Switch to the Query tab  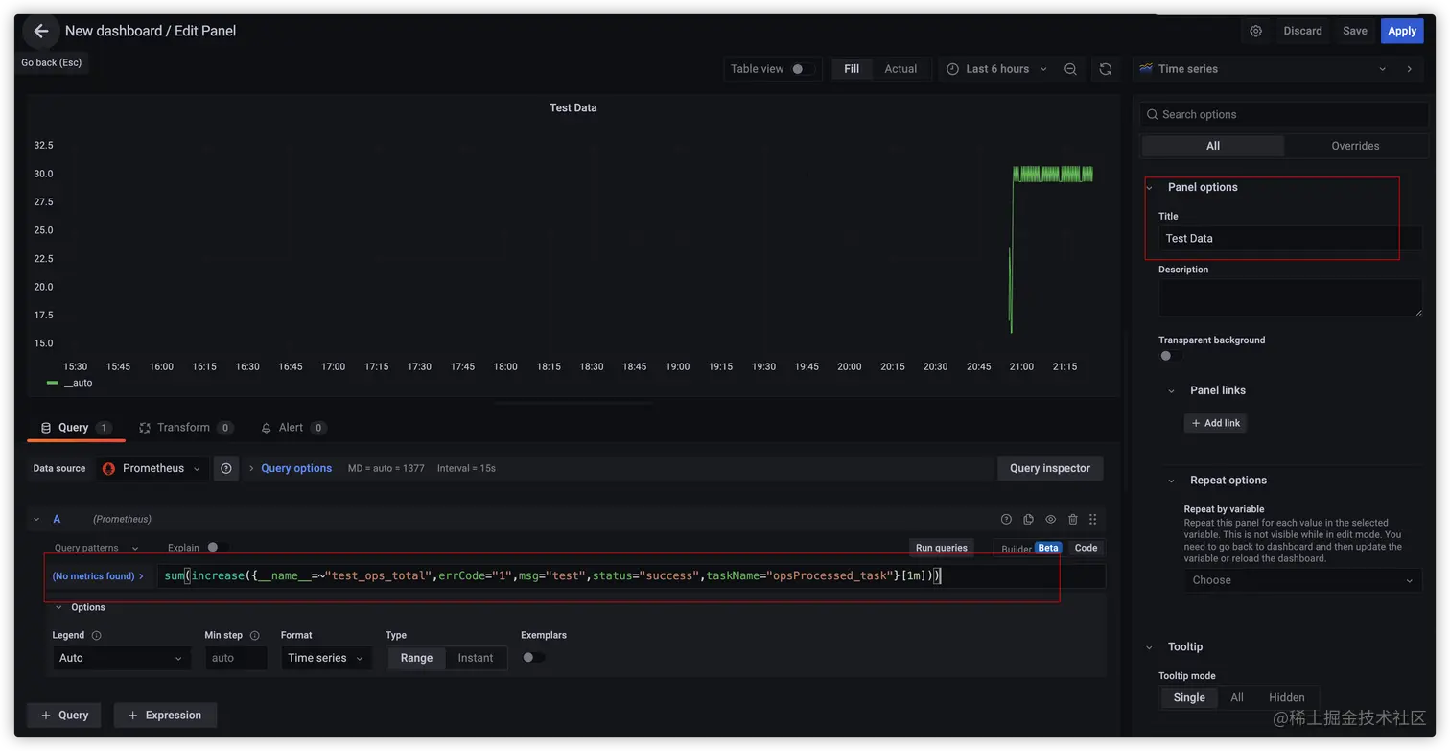(x=75, y=428)
